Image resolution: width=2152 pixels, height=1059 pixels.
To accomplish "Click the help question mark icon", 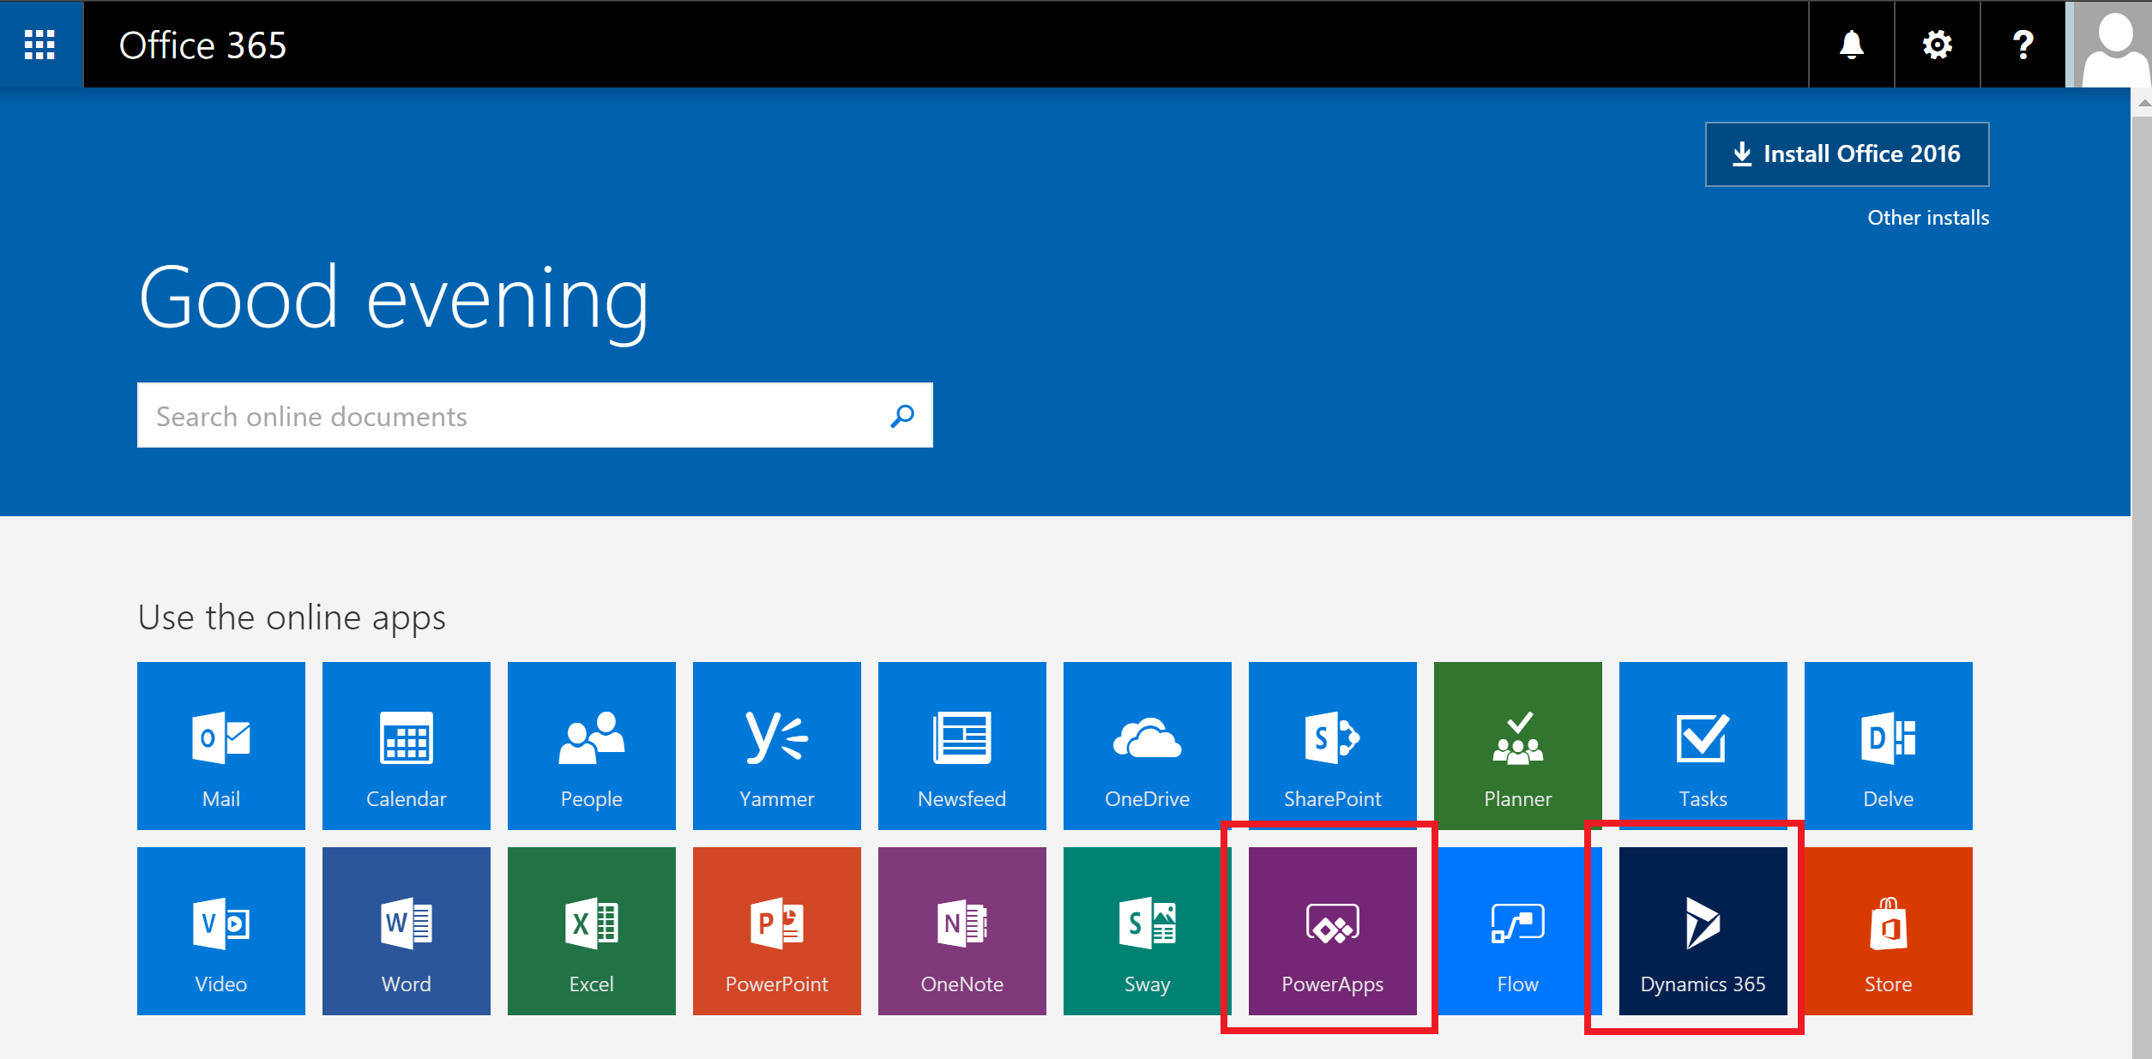I will [x=2022, y=44].
